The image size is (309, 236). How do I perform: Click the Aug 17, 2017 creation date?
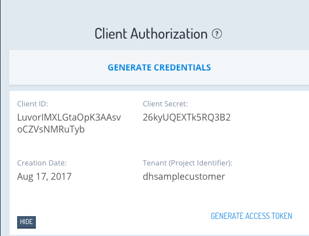44,176
